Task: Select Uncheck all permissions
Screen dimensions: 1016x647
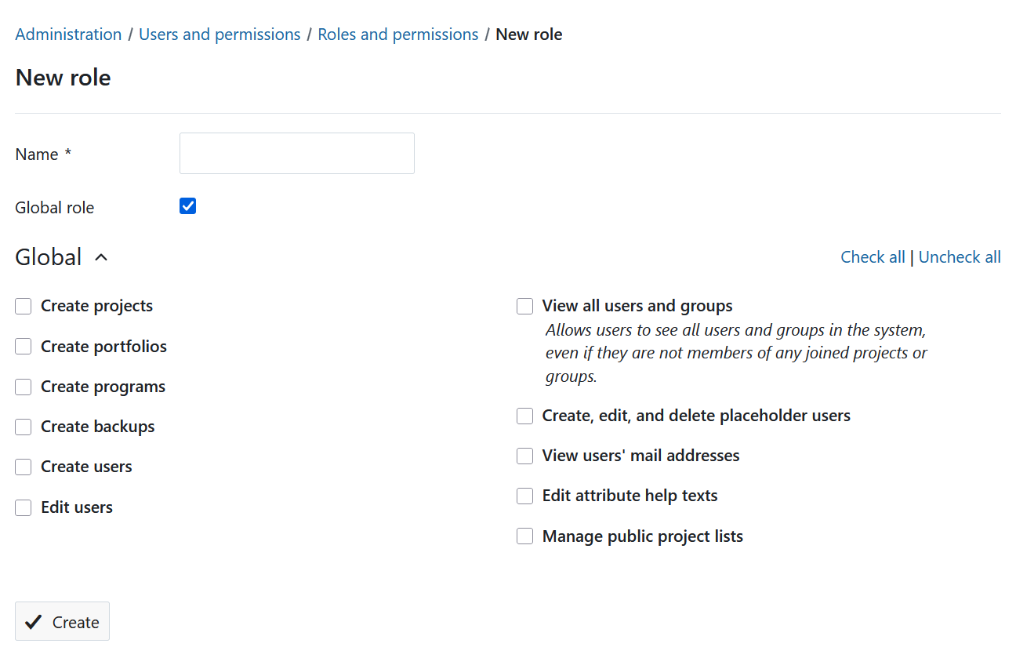Action: click(x=960, y=256)
